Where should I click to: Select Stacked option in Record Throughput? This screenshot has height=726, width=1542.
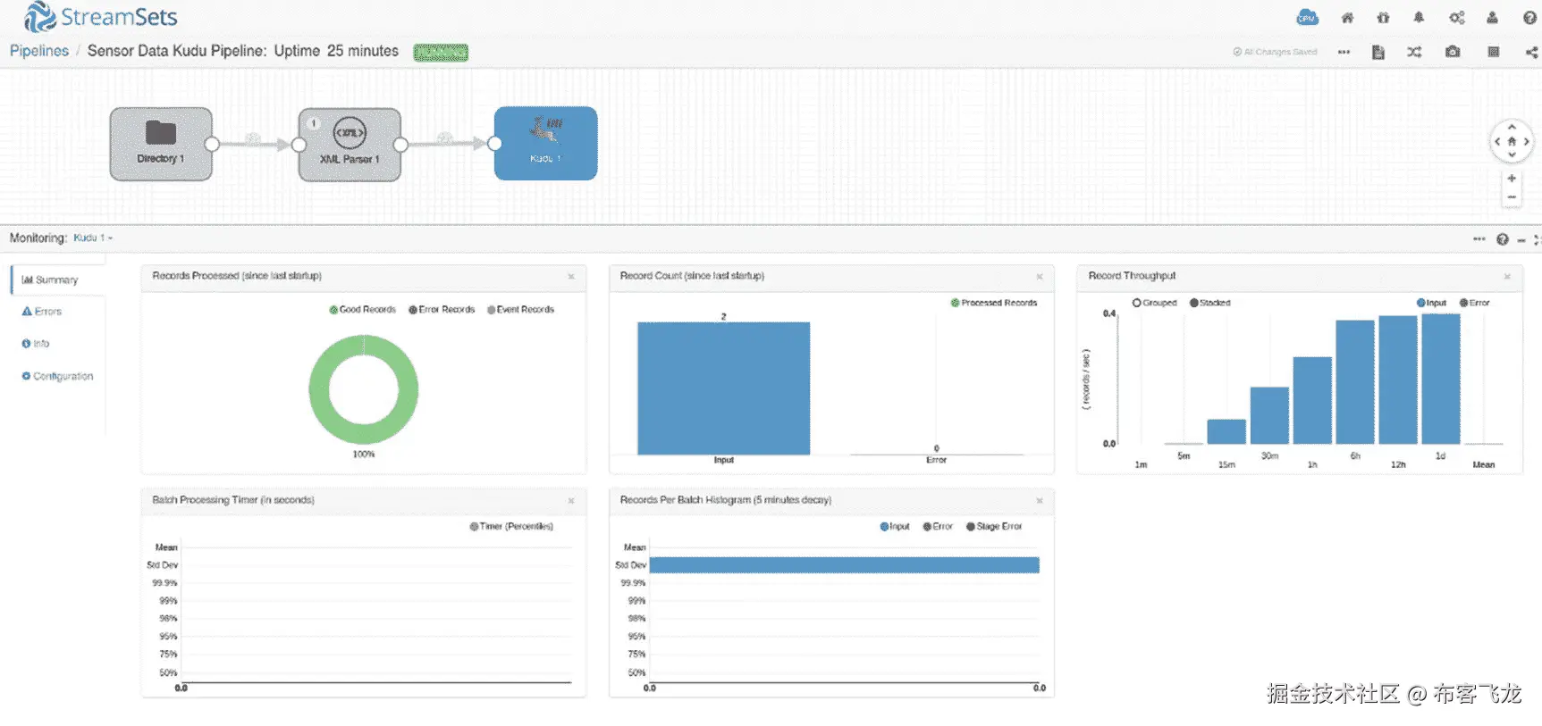1210,303
